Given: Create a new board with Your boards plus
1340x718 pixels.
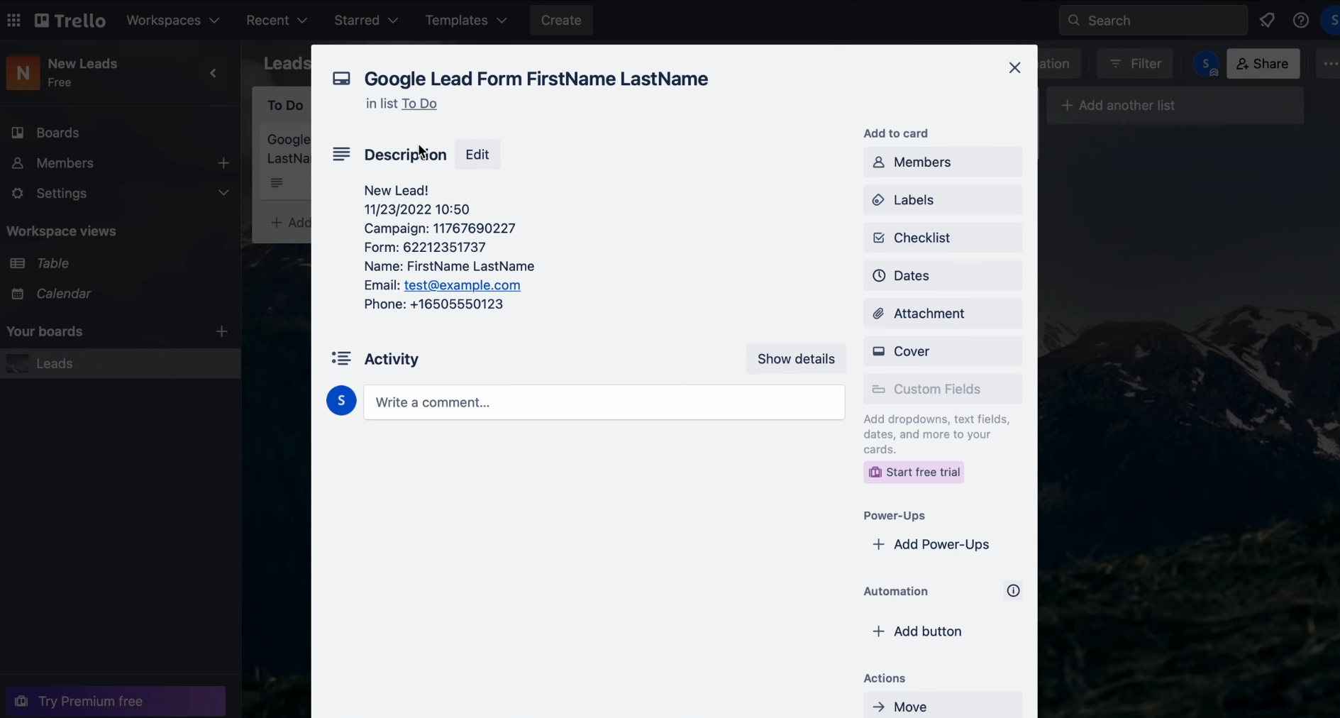Looking at the screenshot, I should 222,331.
